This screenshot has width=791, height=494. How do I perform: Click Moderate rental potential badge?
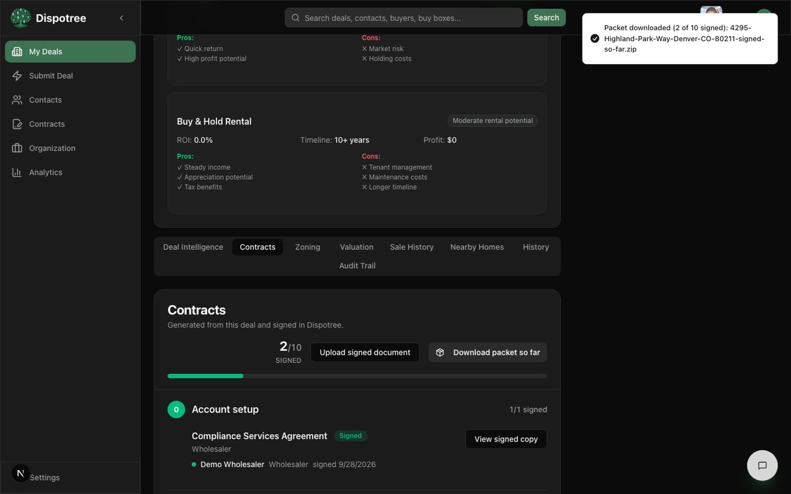[x=492, y=121]
